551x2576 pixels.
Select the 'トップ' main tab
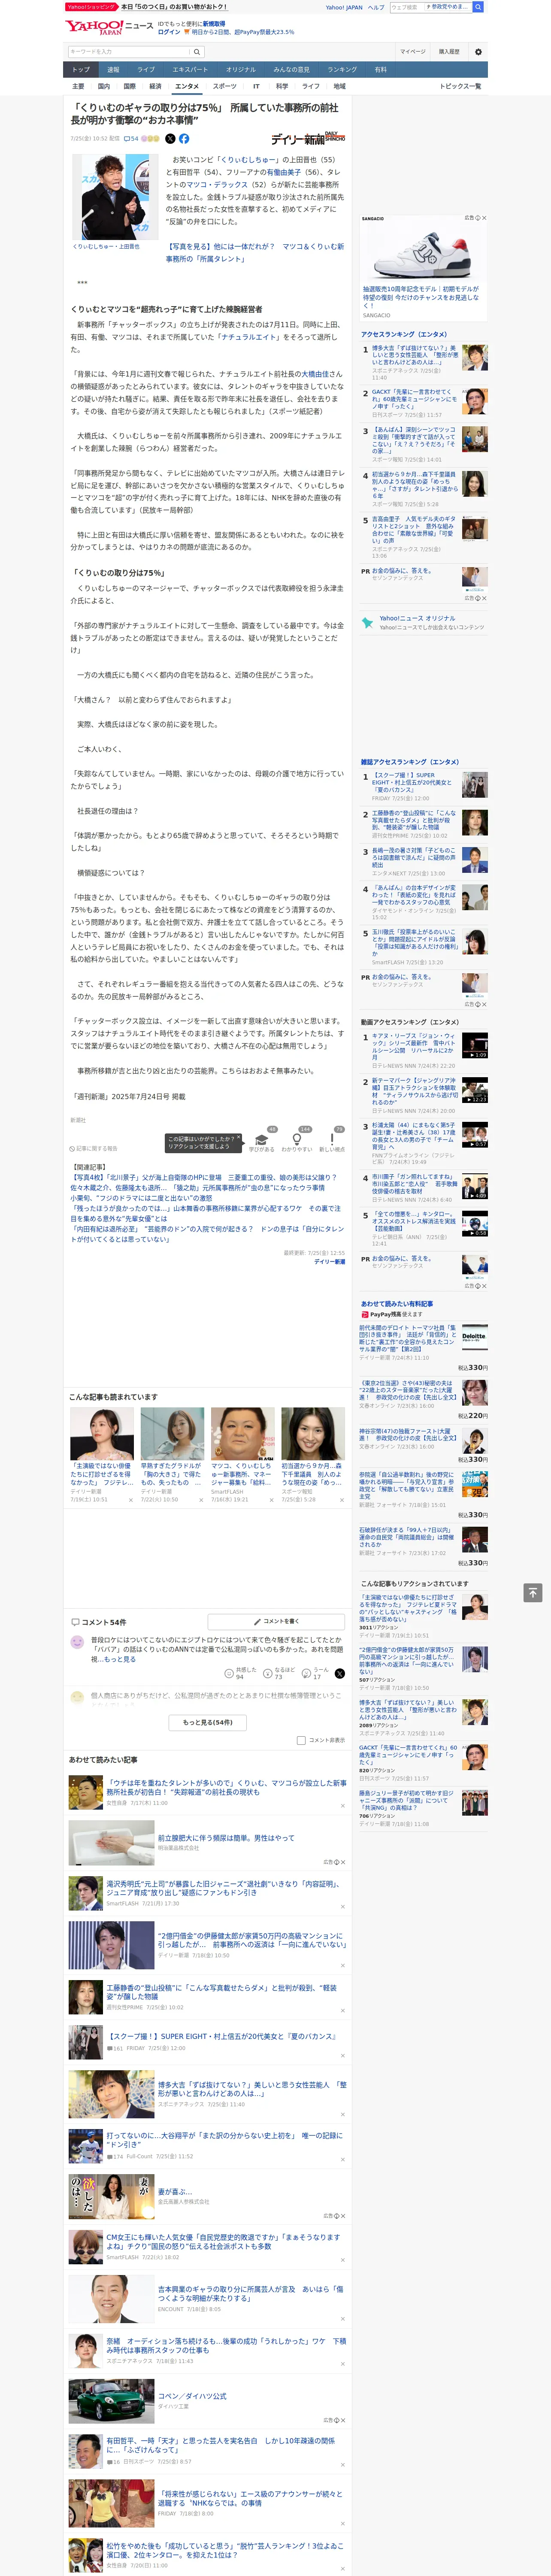tap(81, 70)
